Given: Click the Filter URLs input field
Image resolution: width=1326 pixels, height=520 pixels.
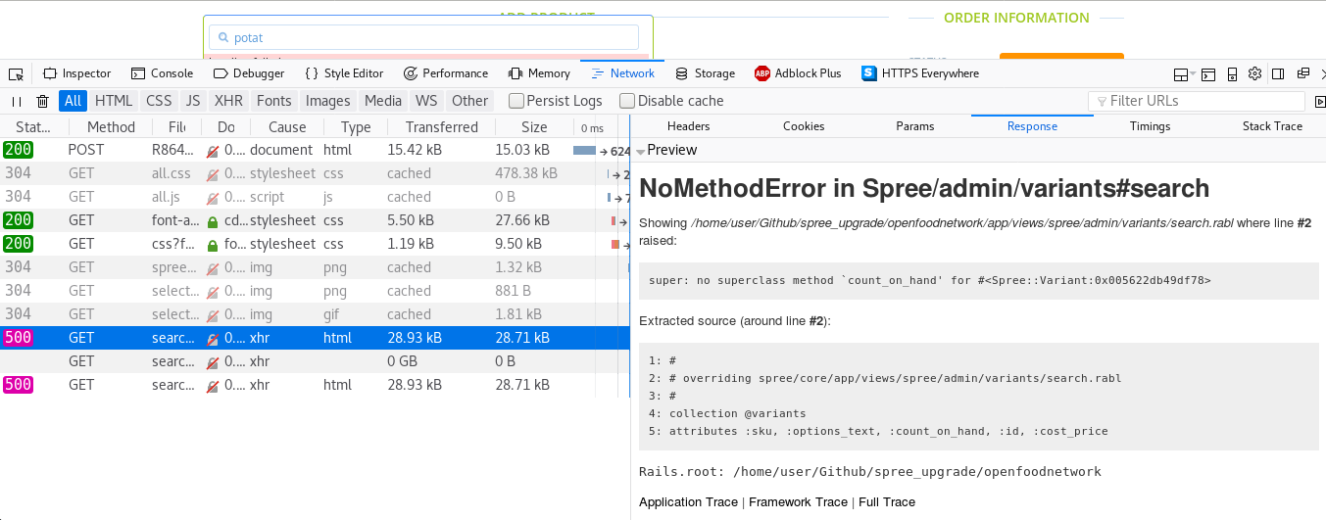Looking at the screenshot, I should click(x=1196, y=101).
